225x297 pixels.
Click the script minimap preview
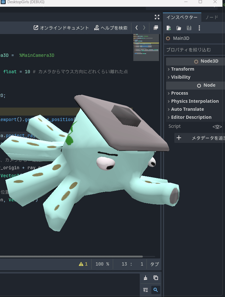coord(146,47)
